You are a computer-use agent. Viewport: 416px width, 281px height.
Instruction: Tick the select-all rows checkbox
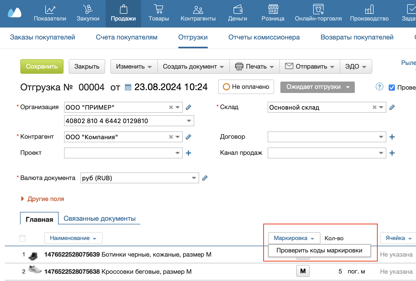pos(22,238)
